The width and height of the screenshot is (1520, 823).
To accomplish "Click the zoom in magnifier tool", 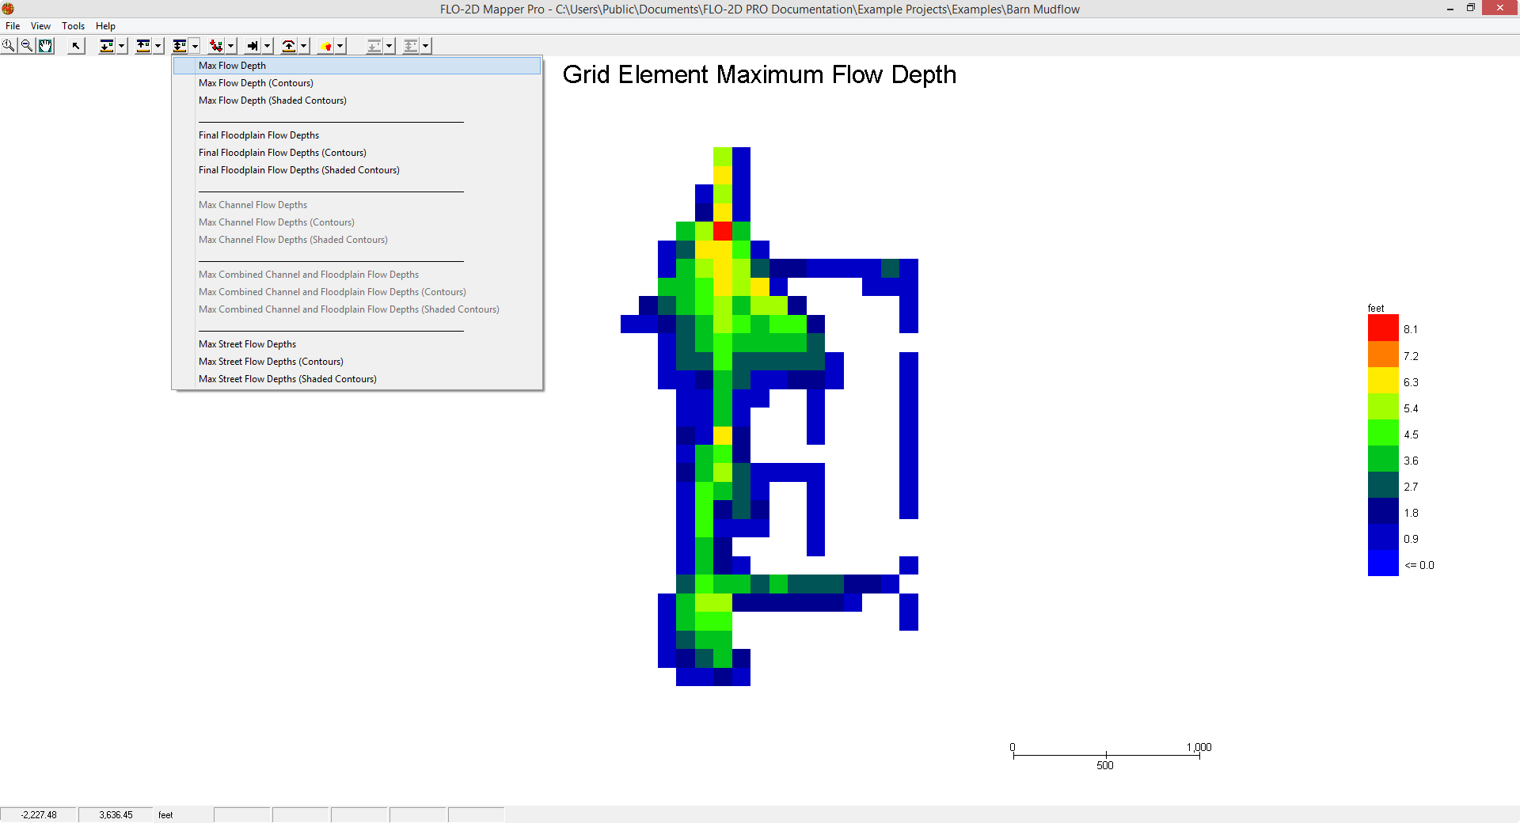I will [9, 46].
